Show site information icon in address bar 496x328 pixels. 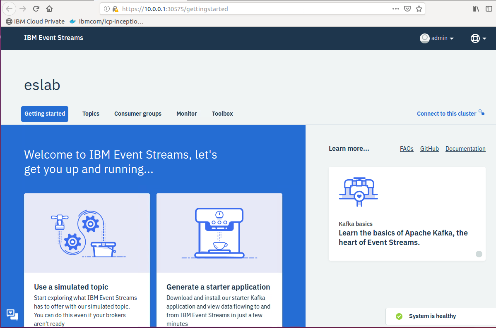pyautogui.click(x=107, y=9)
